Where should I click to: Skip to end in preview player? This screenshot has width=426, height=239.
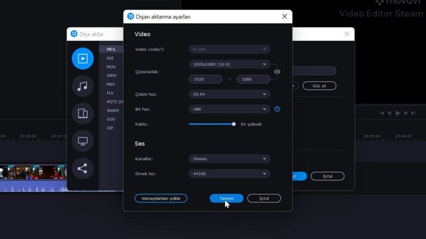click(413, 114)
